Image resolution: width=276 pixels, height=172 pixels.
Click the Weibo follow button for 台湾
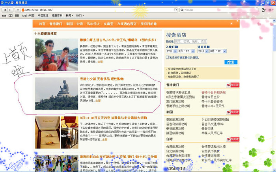(x=233, y=139)
